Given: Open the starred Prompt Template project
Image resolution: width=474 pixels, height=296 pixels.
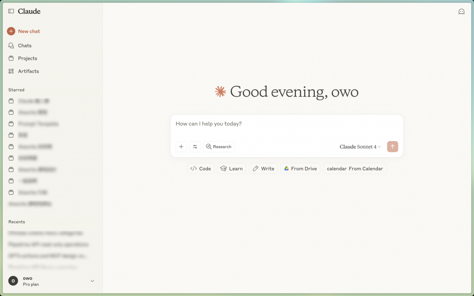Looking at the screenshot, I should pyautogui.click(x=33, y=124).
